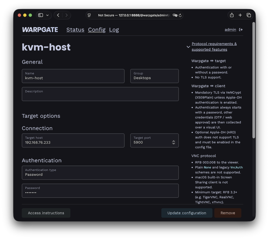Click 'RFB 003.008 to the viewer.' text
The width and height of the screenshot is (269, 239).
217,162
